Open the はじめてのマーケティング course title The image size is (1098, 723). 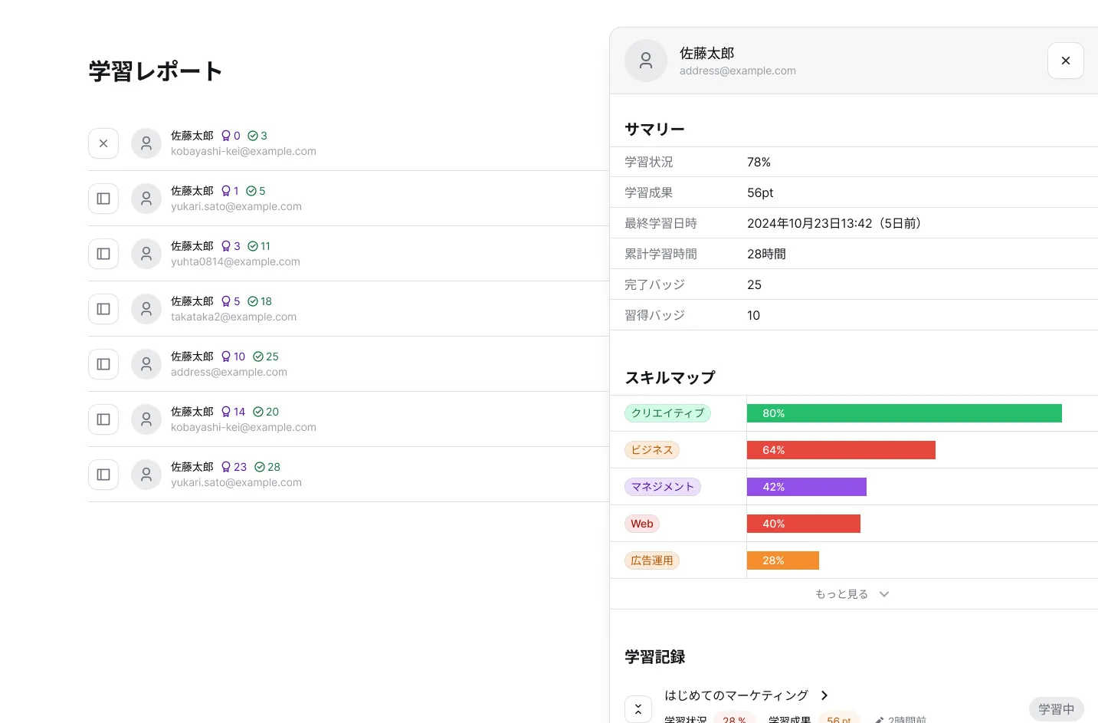pos(736,695)
